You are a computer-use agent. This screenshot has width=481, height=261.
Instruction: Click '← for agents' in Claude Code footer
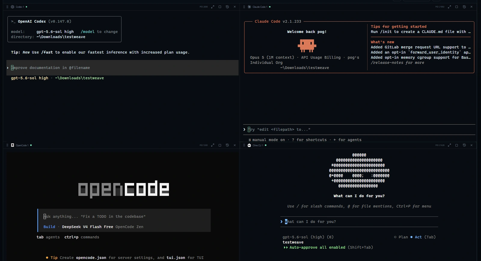point(348,140)
